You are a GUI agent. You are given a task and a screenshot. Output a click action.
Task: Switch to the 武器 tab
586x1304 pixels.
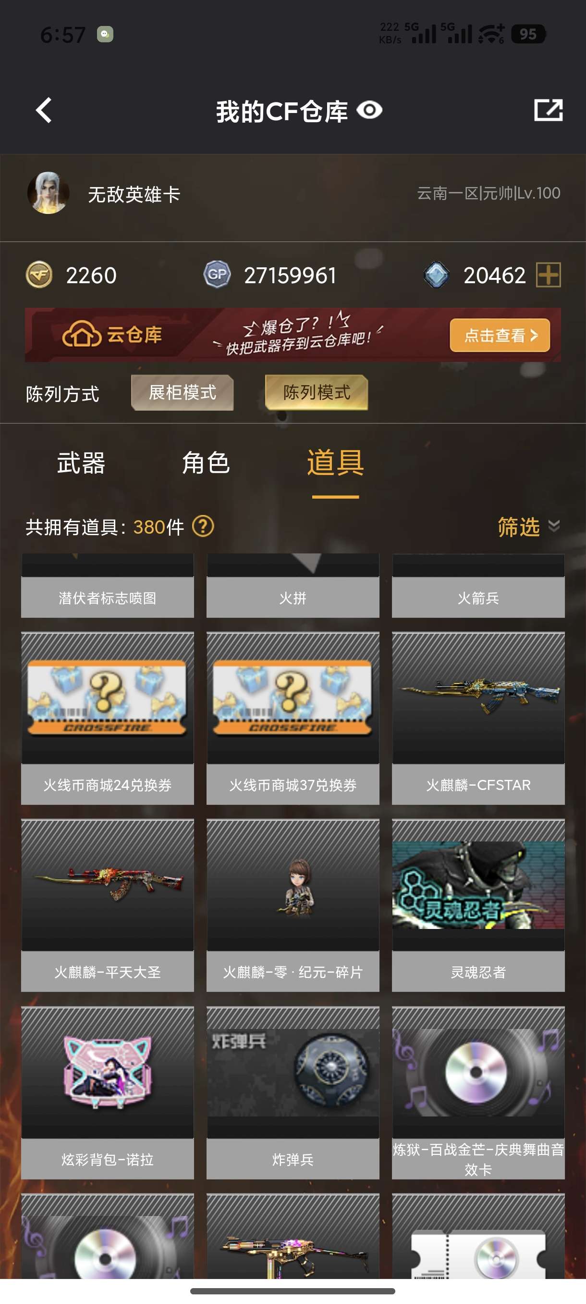click(x=81, y=463)
